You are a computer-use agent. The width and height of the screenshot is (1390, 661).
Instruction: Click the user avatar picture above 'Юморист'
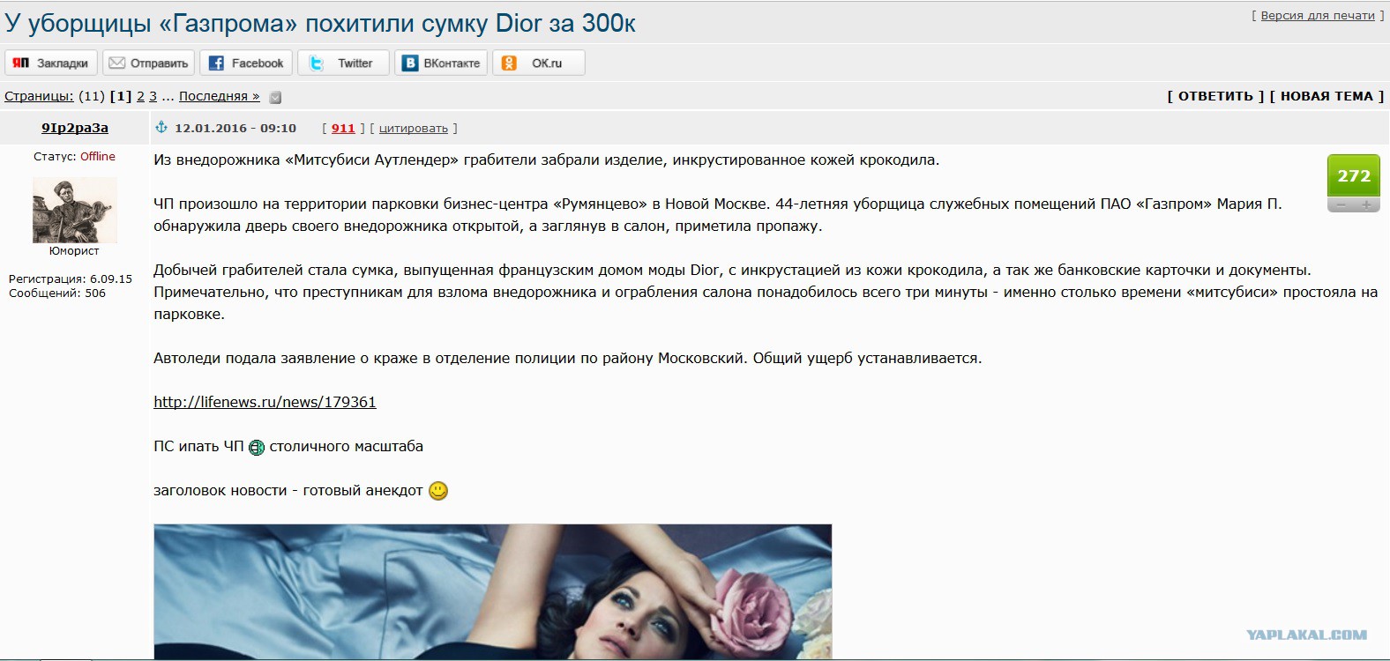75,210
